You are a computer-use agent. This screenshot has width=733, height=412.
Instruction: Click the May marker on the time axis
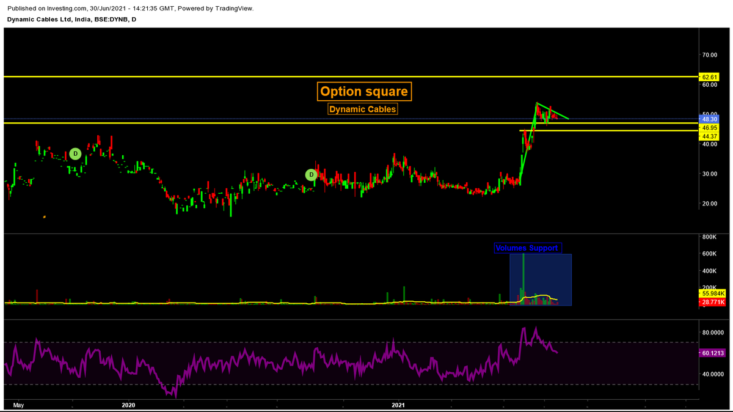tap(19, 405)
